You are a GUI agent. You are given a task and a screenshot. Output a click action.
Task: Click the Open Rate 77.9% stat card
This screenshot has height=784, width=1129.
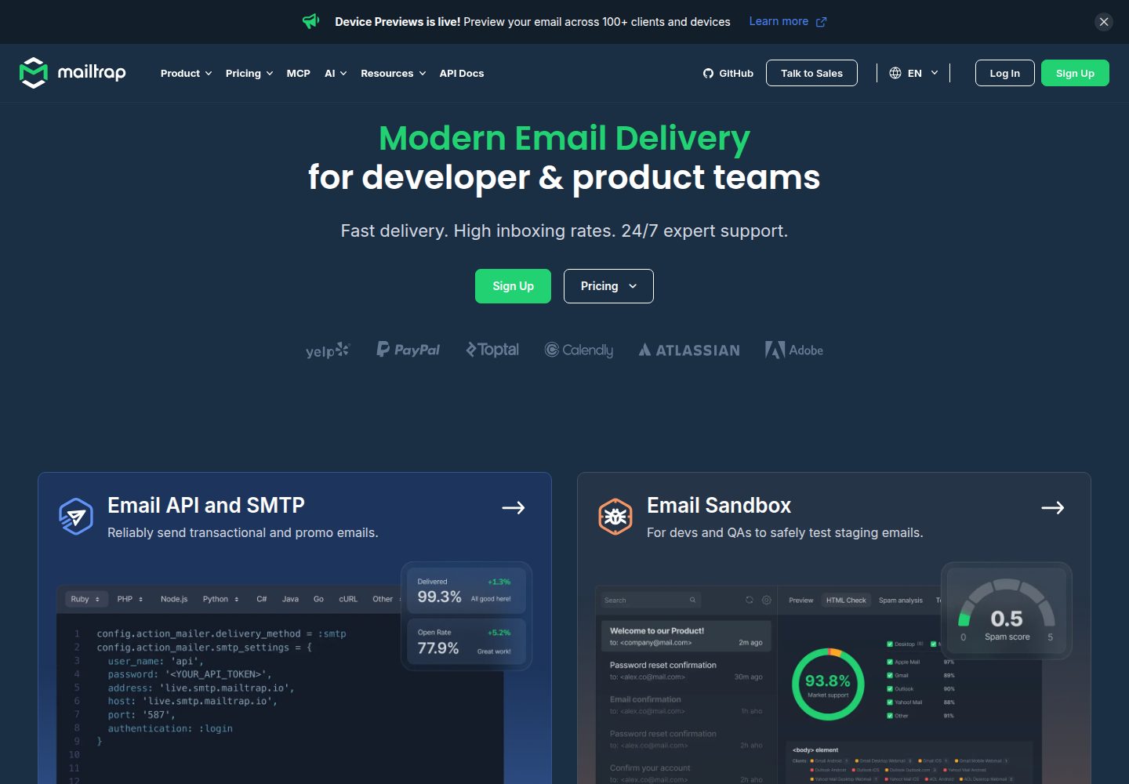466,641
